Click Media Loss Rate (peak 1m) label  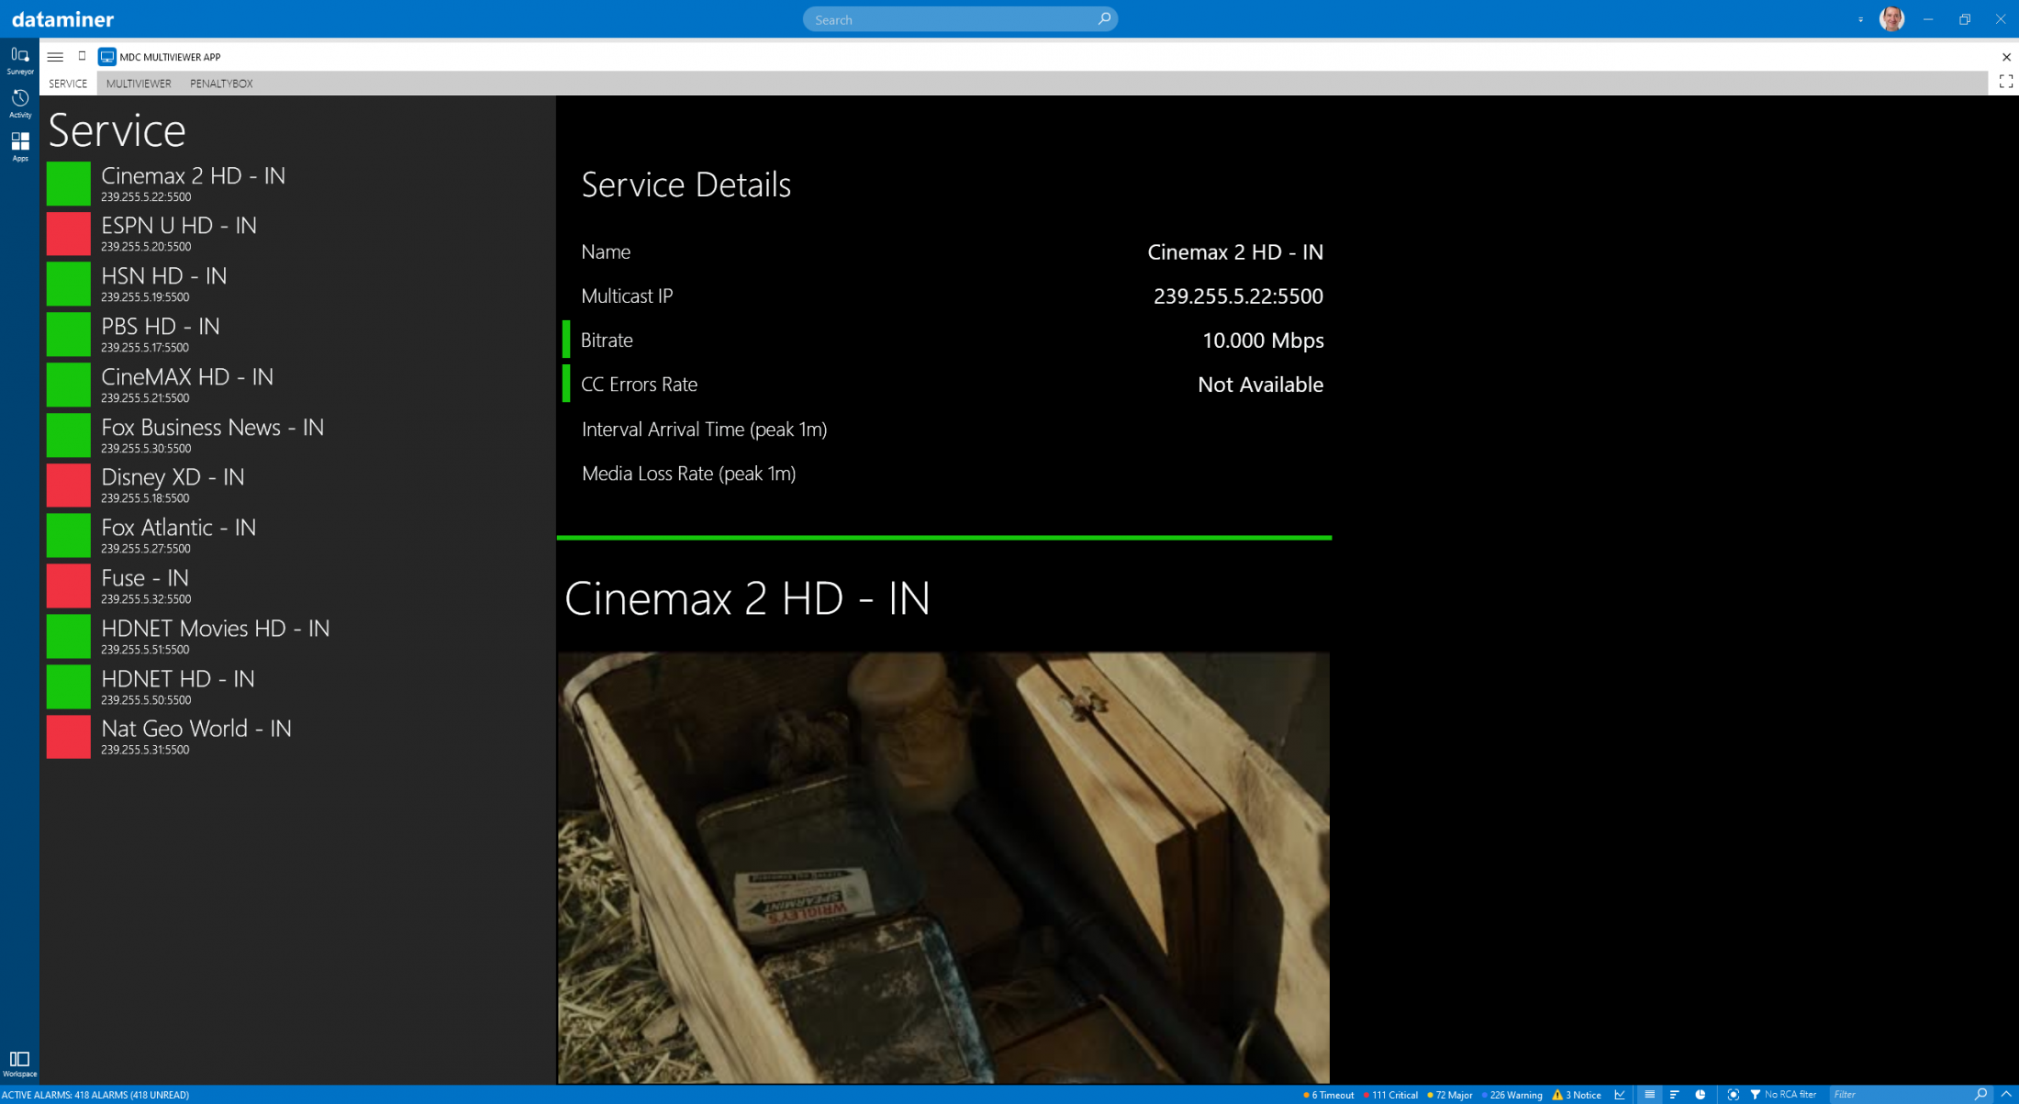[688, 473]
